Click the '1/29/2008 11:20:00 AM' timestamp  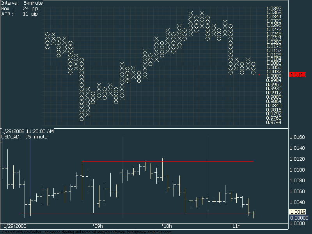pyautogui.click(x=27, y=131)
